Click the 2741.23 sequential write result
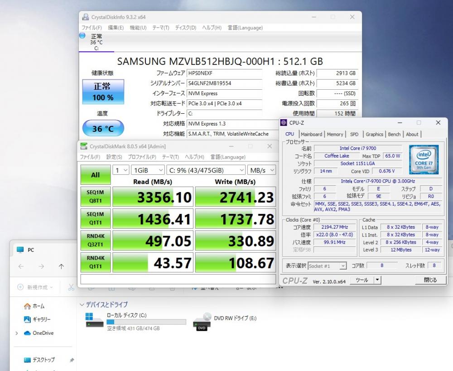Screen dimensions: 453x371 coord(236,197)
